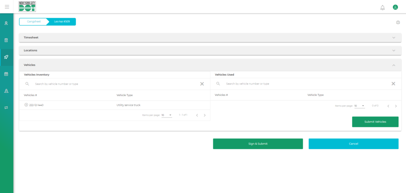This screenshot has height=193, width=406.
Task: Click the printer icon
Action: click(x=398, y=22)
